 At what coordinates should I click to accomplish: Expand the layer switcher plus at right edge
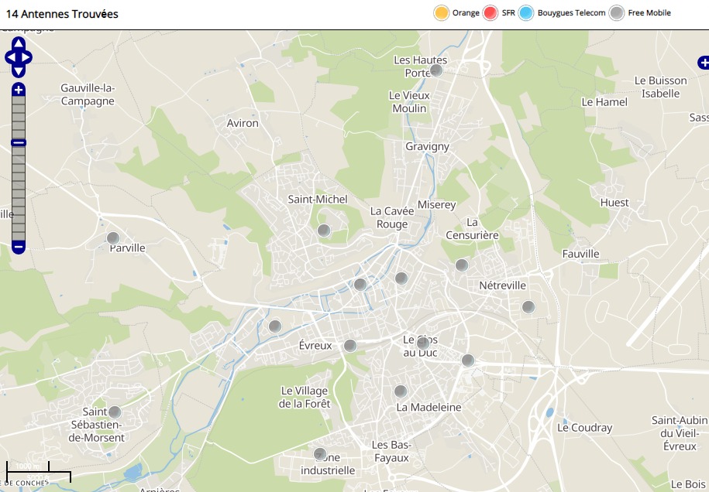click(703, 62)
